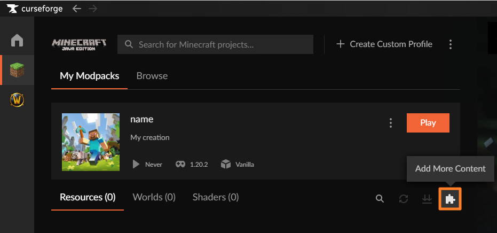Open the modpack's Minecraft thumbnail image

(91, 142)
